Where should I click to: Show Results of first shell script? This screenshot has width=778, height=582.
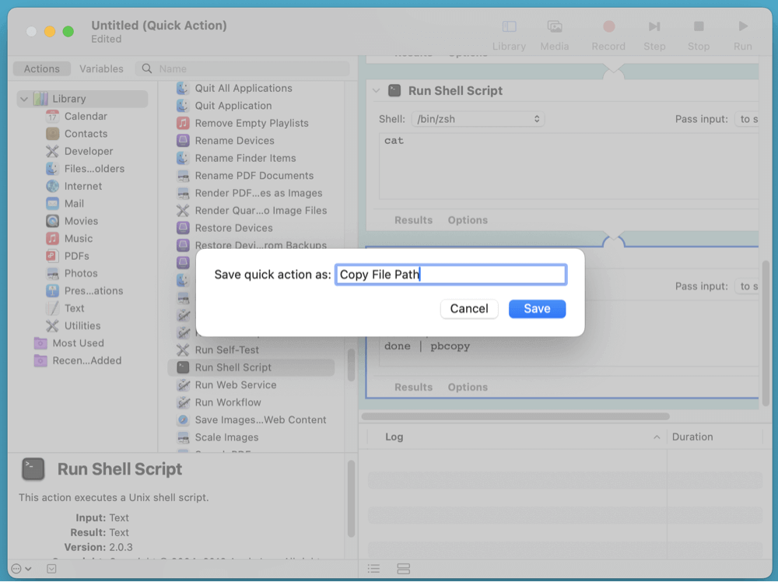coord(413,220)
